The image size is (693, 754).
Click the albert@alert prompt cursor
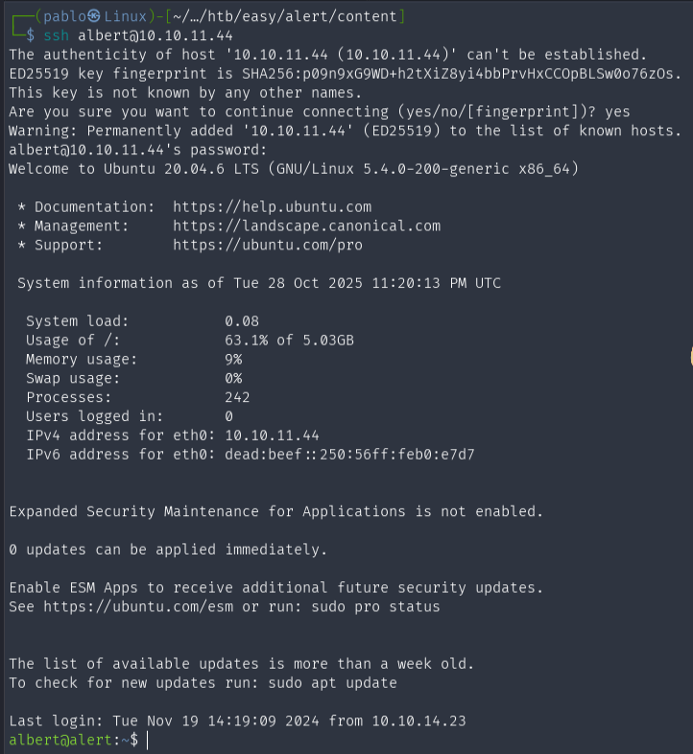pyautogui.click(x=147, y=740)
